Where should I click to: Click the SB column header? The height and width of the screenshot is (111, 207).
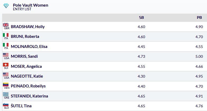(x=141, y=17)
